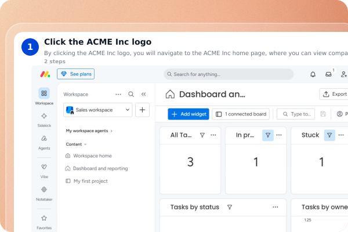The height and width of the screenshot is (232, 348).
Task: Open filter on Tasks by status widget
Action: tap(230, 207)
